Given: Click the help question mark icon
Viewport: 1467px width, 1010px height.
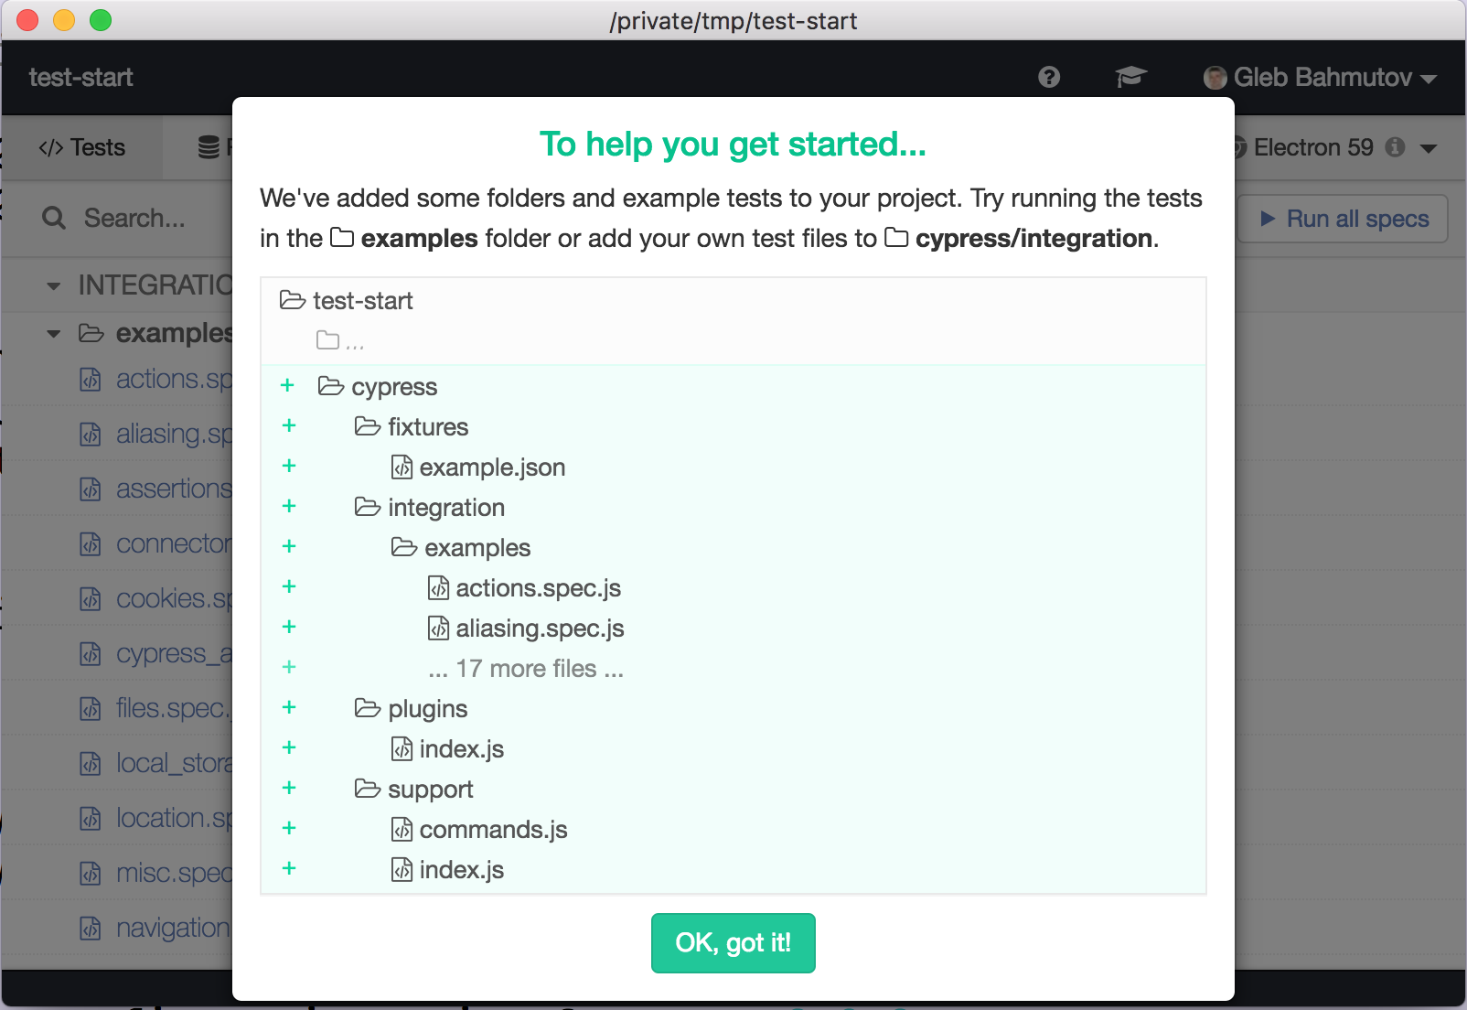Looking at the screenshot, I should [x=1049, y=77].
